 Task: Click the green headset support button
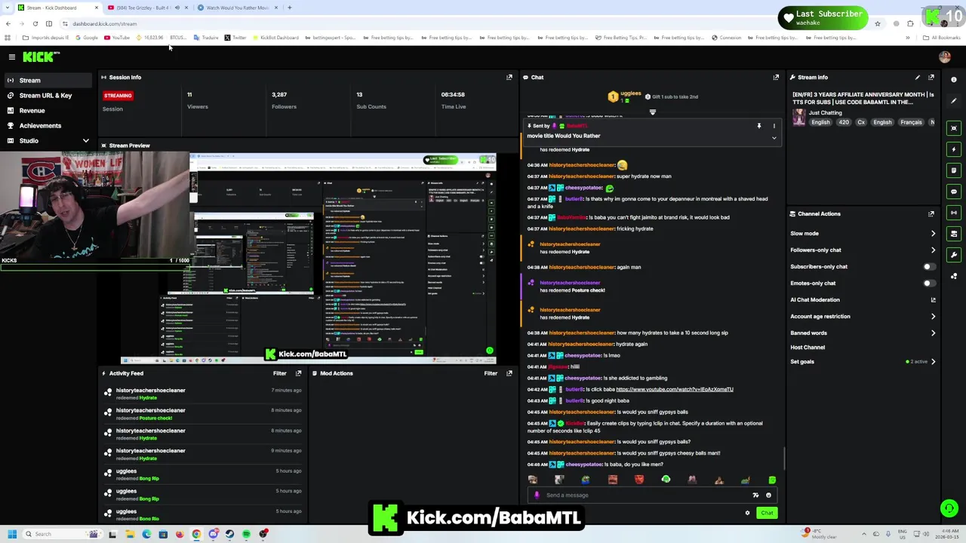949,508
